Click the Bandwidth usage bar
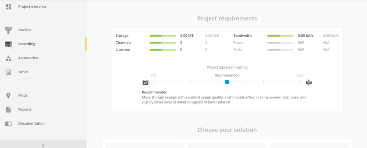The height and width of the screenshot is (148, 367). pyautogui.click(x=280, y=36)
